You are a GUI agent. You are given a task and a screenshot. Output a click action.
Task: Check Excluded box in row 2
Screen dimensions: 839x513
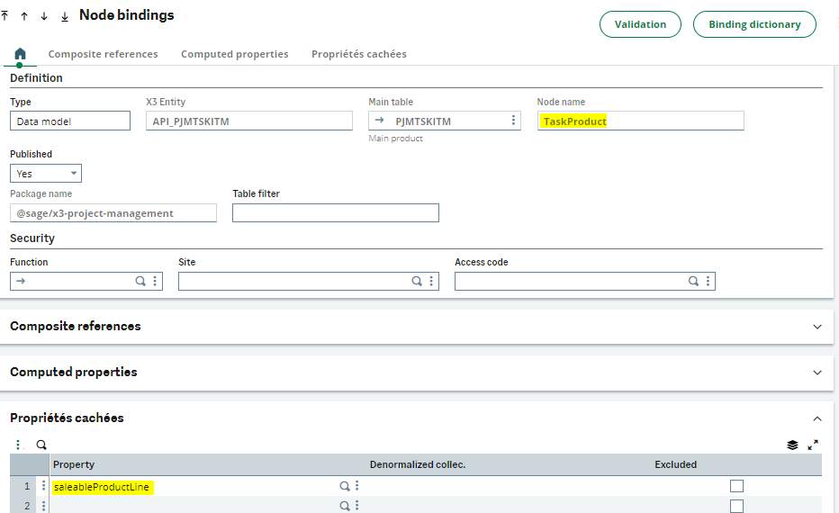(x=736, y=506)
